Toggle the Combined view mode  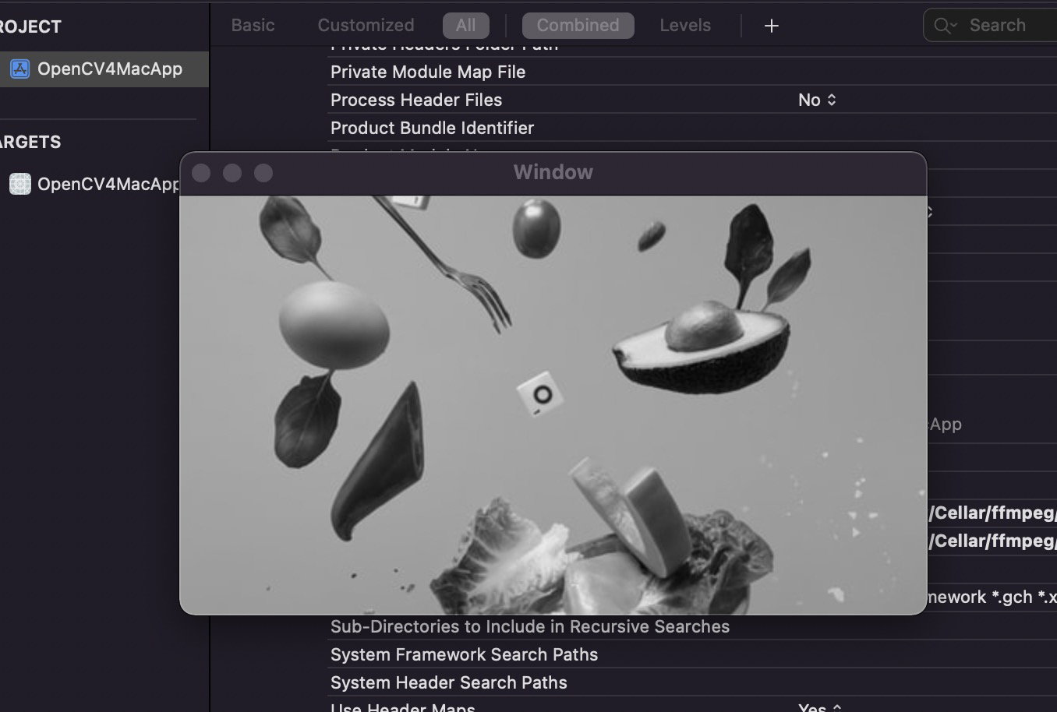[x=578, y=25]
